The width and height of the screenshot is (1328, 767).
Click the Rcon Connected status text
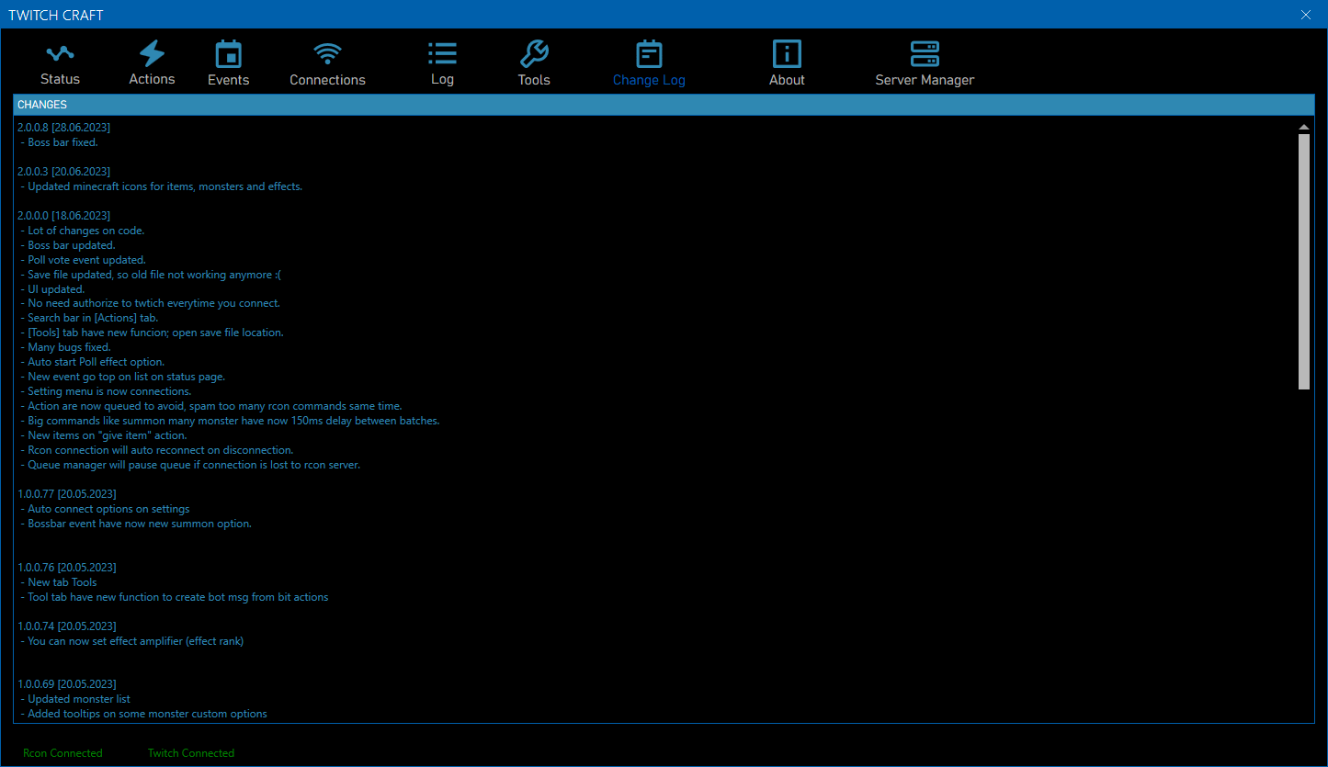click(62, 753)
